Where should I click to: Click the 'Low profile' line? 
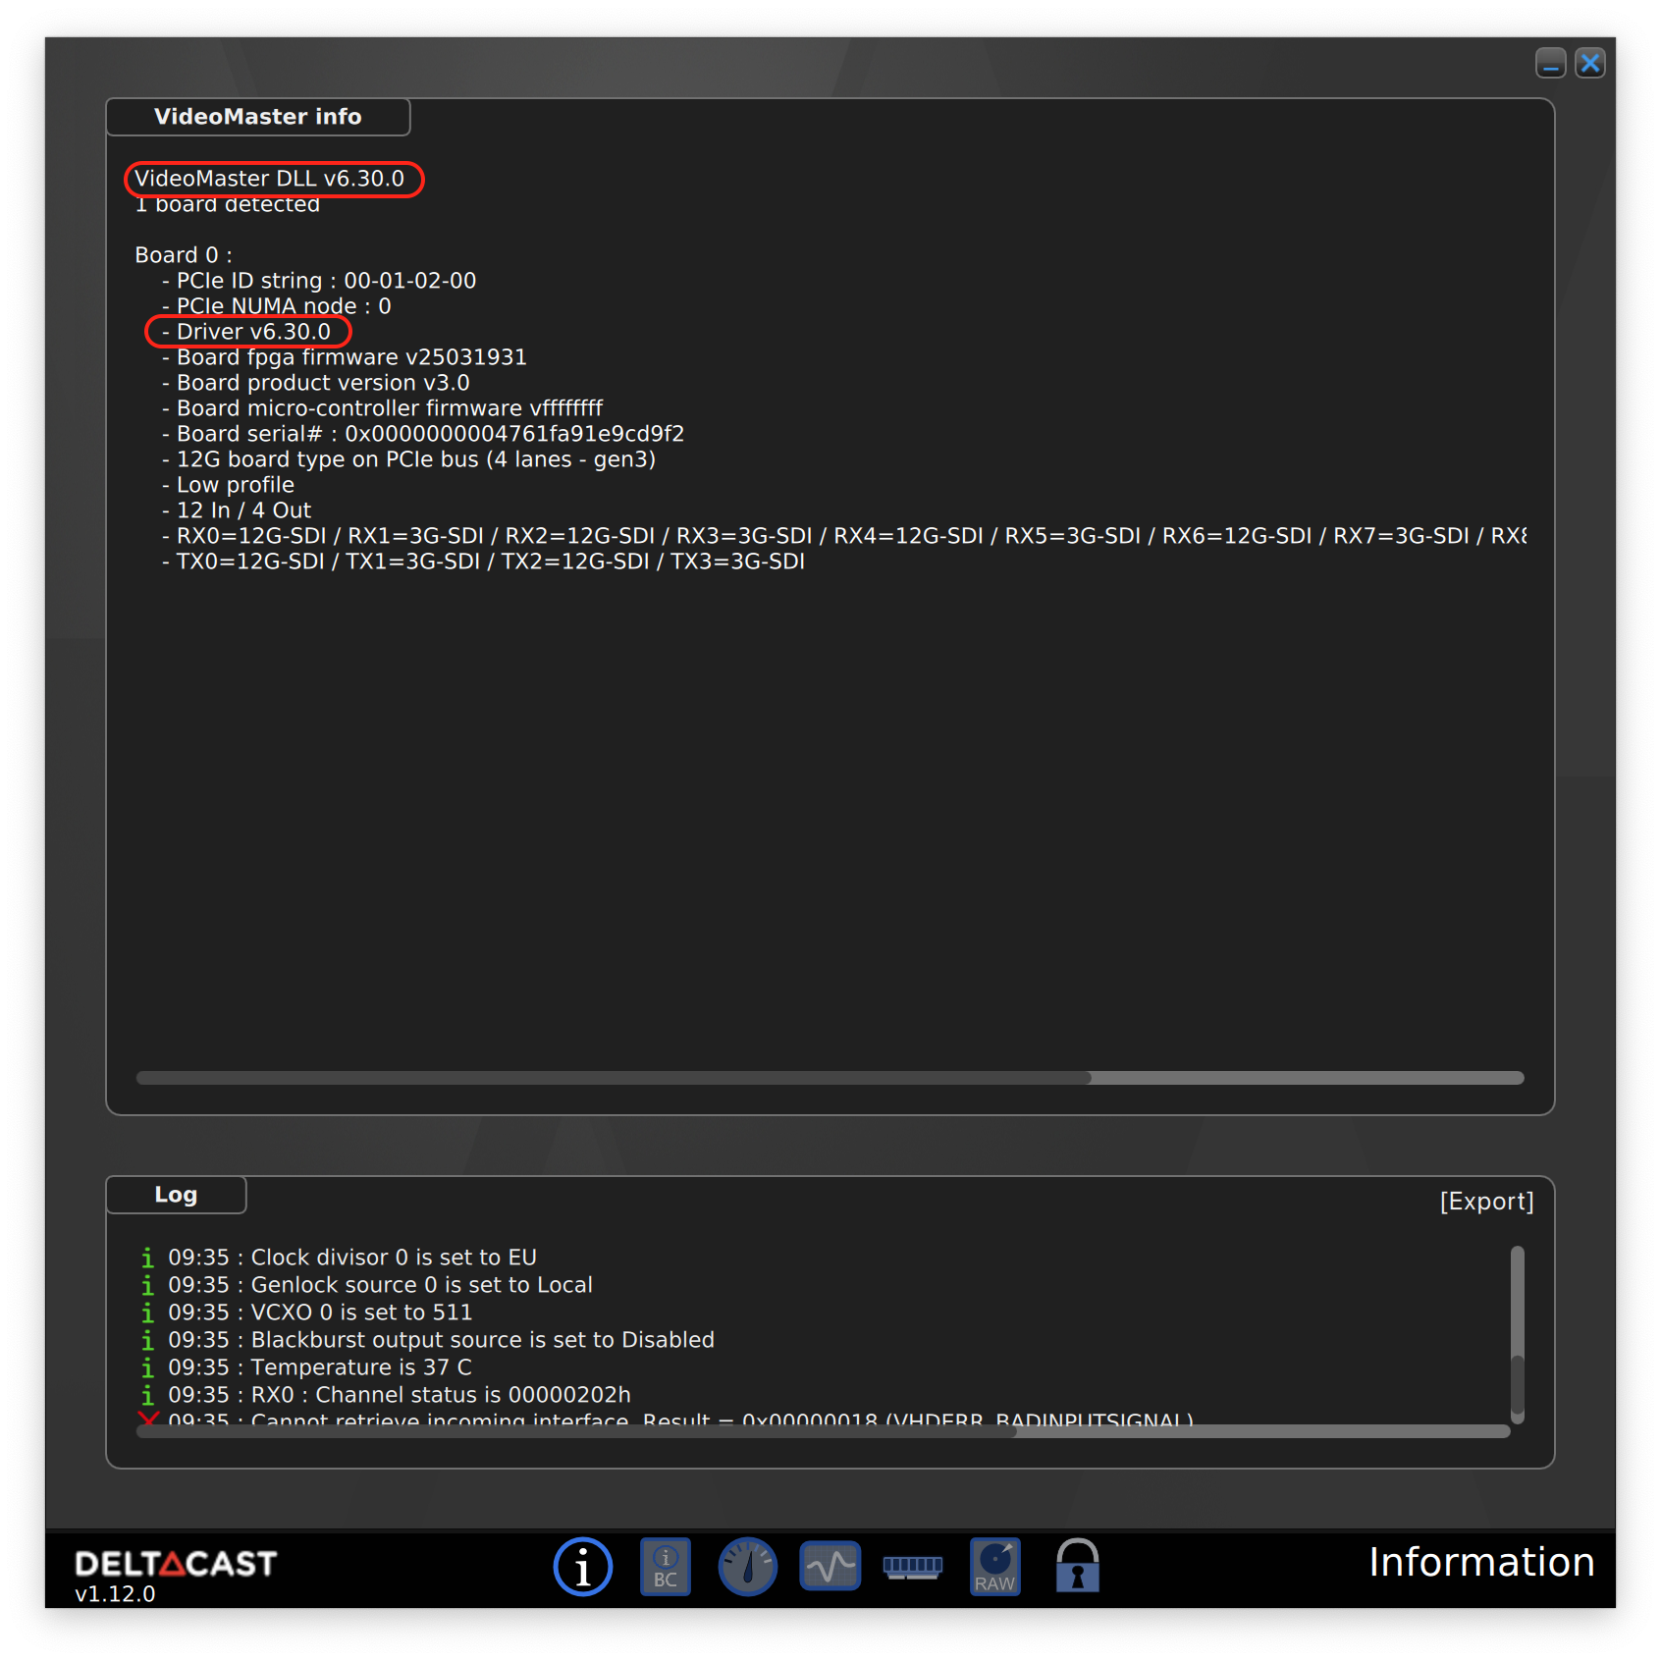point(228,485)
